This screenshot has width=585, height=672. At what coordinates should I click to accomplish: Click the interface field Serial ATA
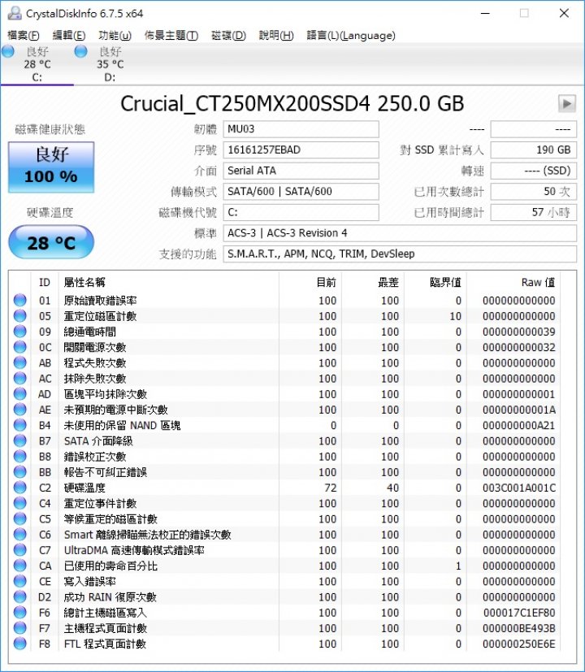click(x=301, y=171)
